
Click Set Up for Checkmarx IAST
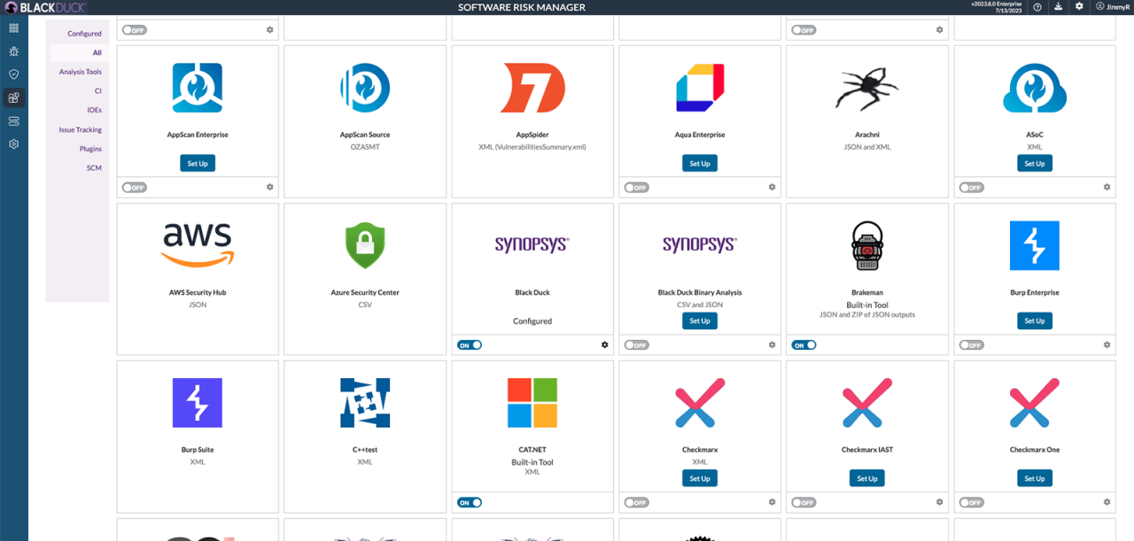click(x=866, y=478)
